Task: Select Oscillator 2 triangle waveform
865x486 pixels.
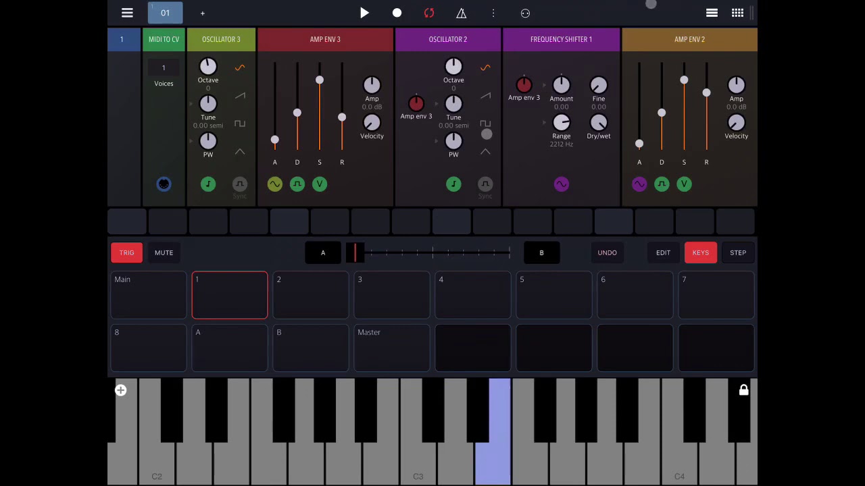Action: tap(485, 152)
